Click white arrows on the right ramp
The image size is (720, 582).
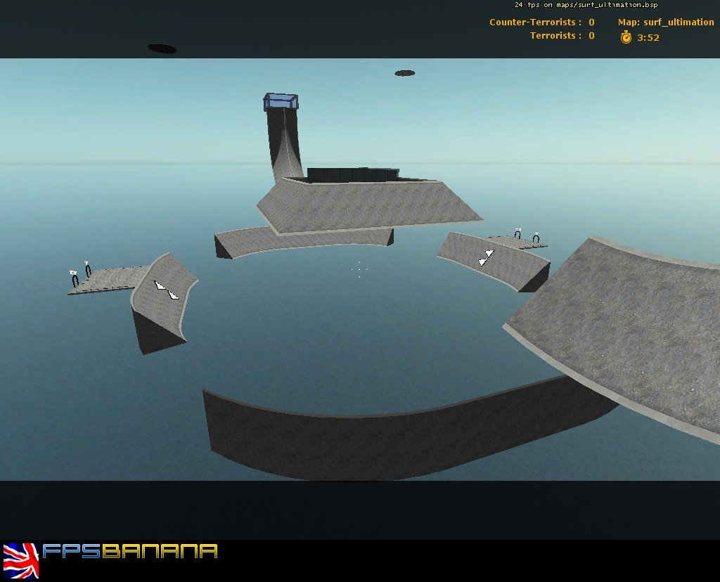[486, 257]
